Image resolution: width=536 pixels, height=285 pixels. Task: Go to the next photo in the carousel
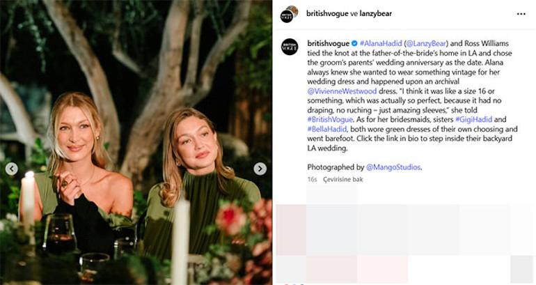tap(260, 169)
